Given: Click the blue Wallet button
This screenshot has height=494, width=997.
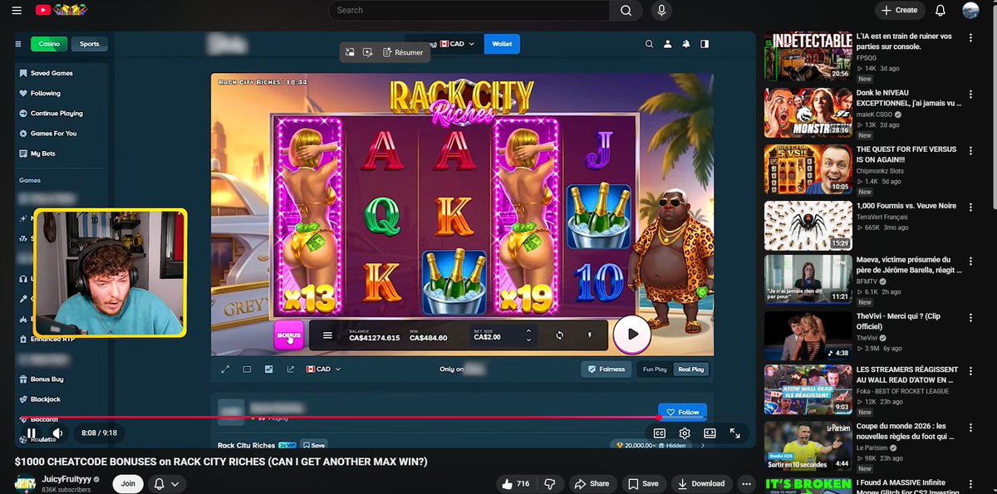Looking at the screenshot, I should (x=502, y=44).
